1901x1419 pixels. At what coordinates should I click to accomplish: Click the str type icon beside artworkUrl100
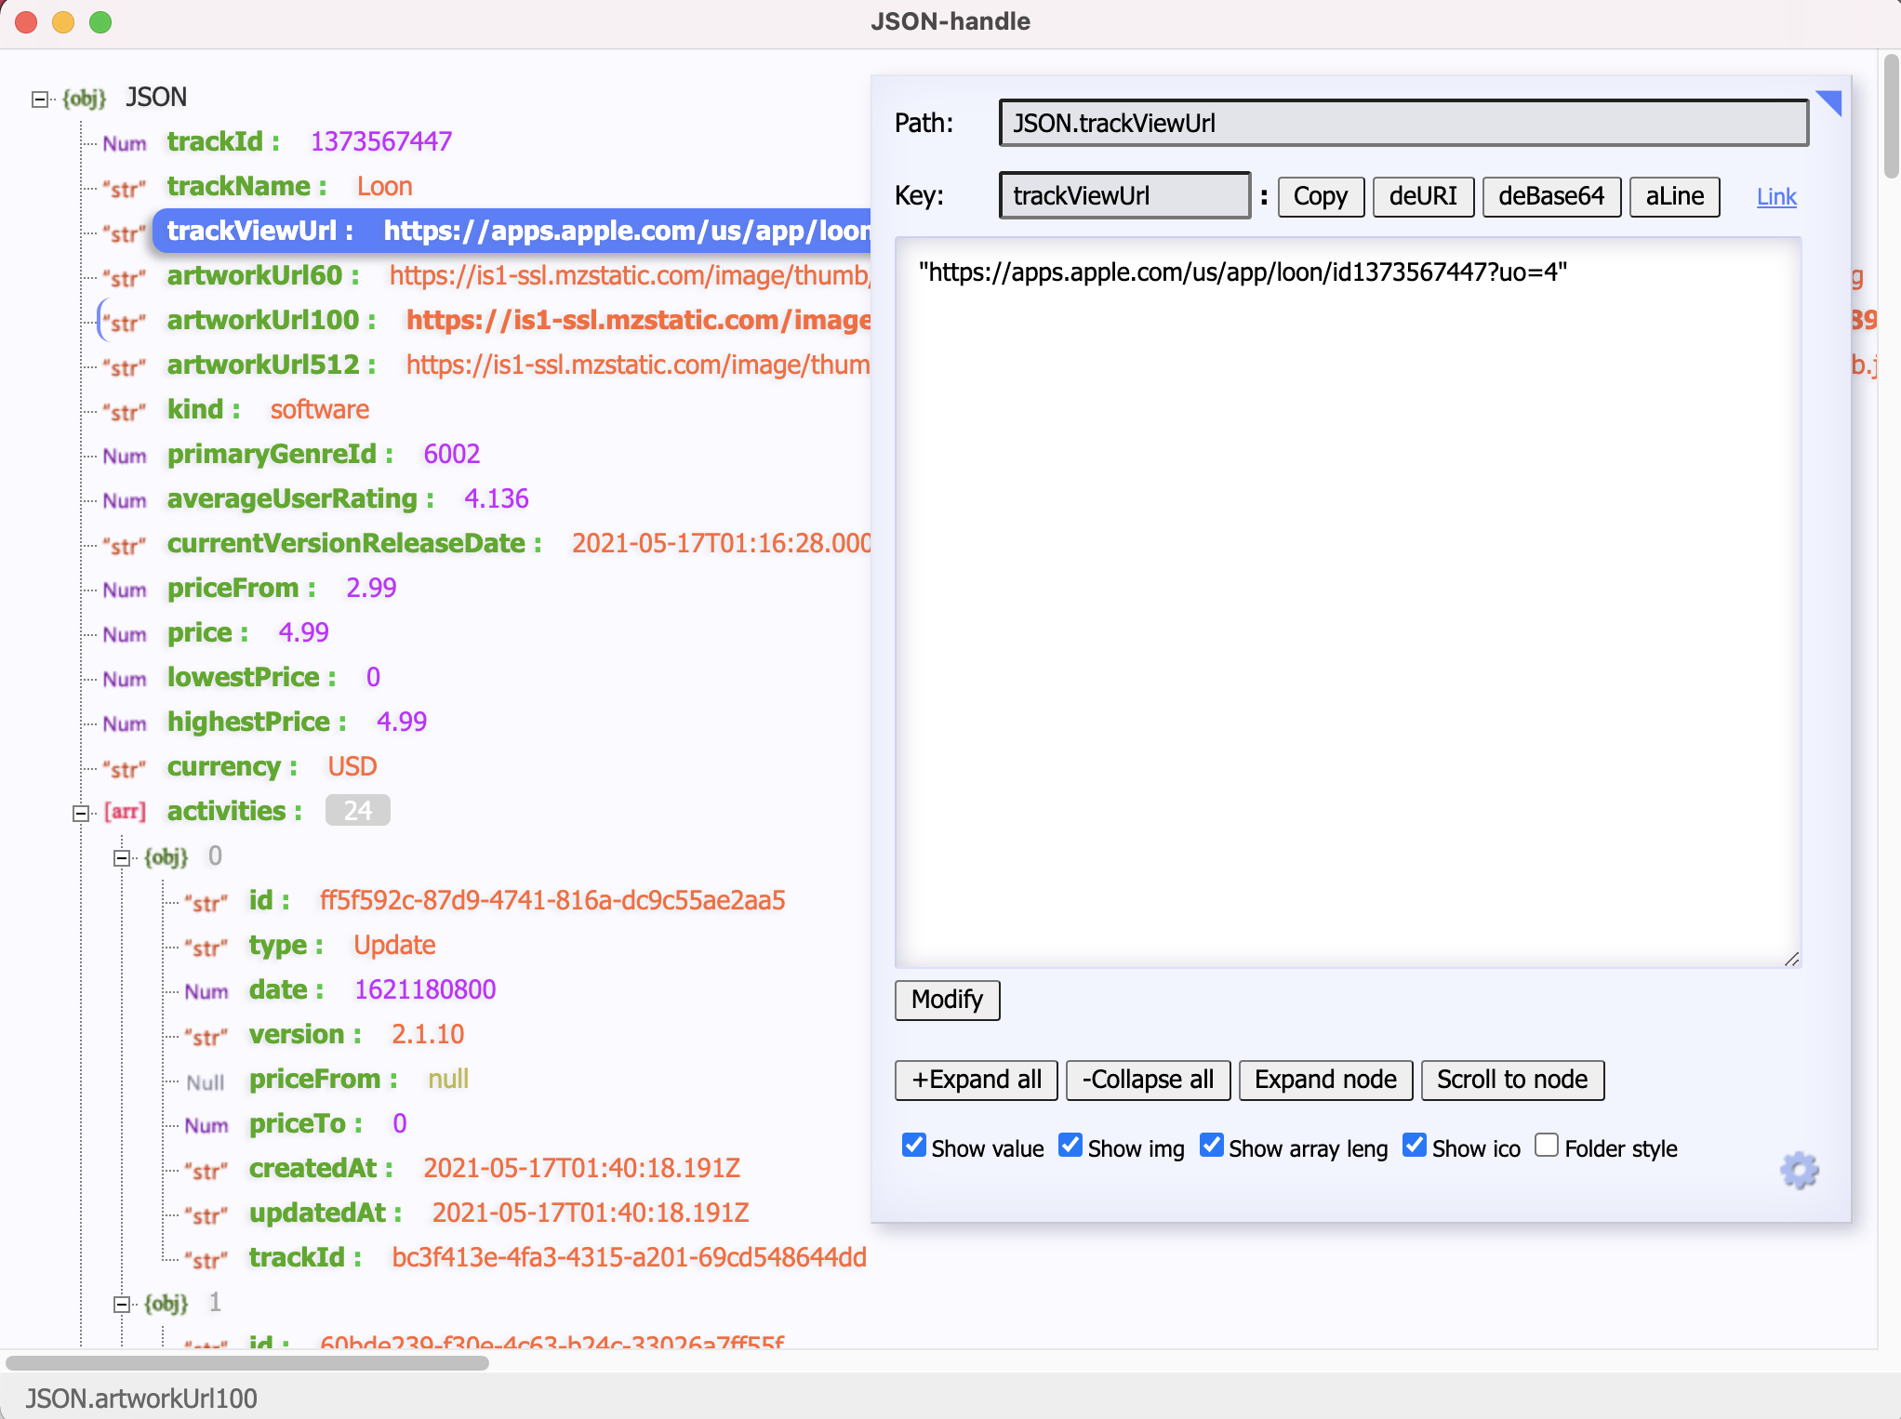click(125, 323)
